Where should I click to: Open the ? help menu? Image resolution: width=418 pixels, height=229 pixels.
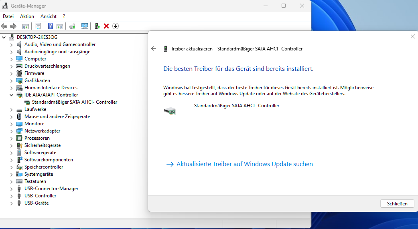click(x=64, y=16)
